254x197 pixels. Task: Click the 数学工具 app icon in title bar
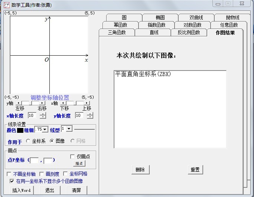[6, 5]
